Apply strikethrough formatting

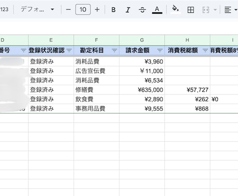[x=142, y=10]
